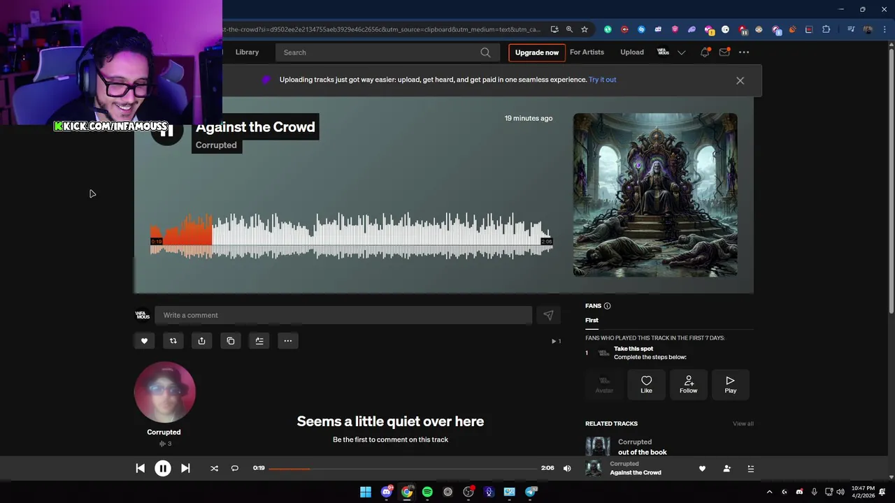Viewport: 895px width, 503px height.
Task: Open the Corrupted artist link under the title
Action: pos(216,145)
